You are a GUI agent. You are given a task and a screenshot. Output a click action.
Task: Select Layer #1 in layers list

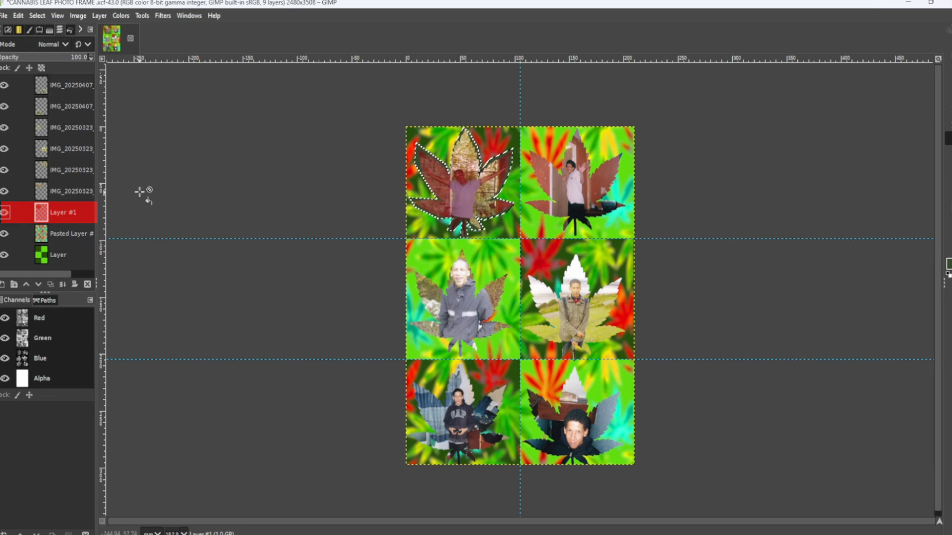click(x=49, y=213)
